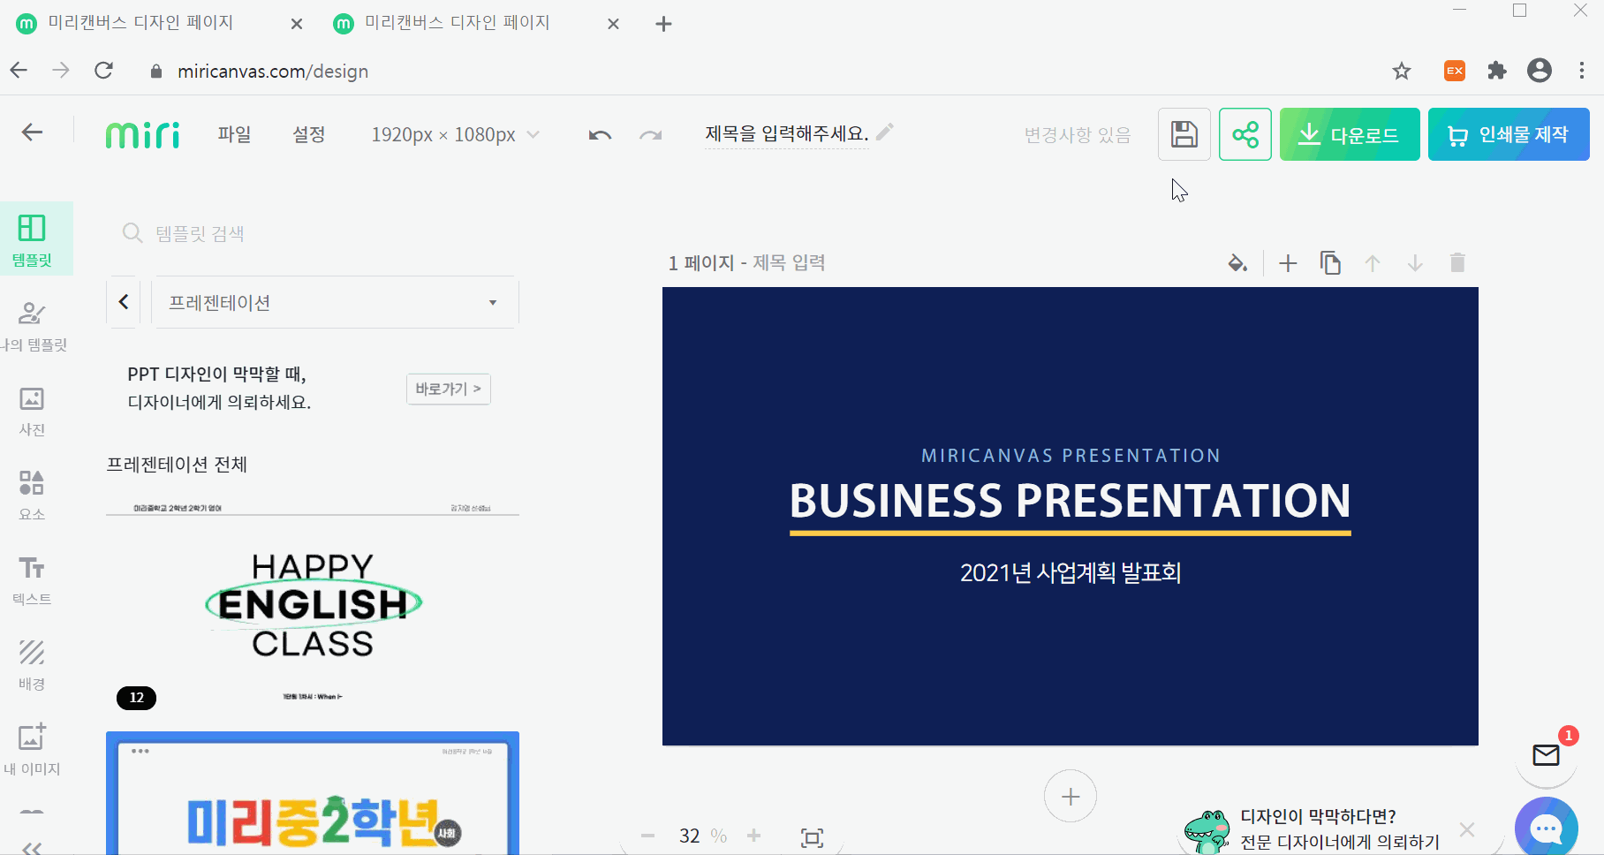Open the share options
1604x855 pixels.
click(1245, 134)
